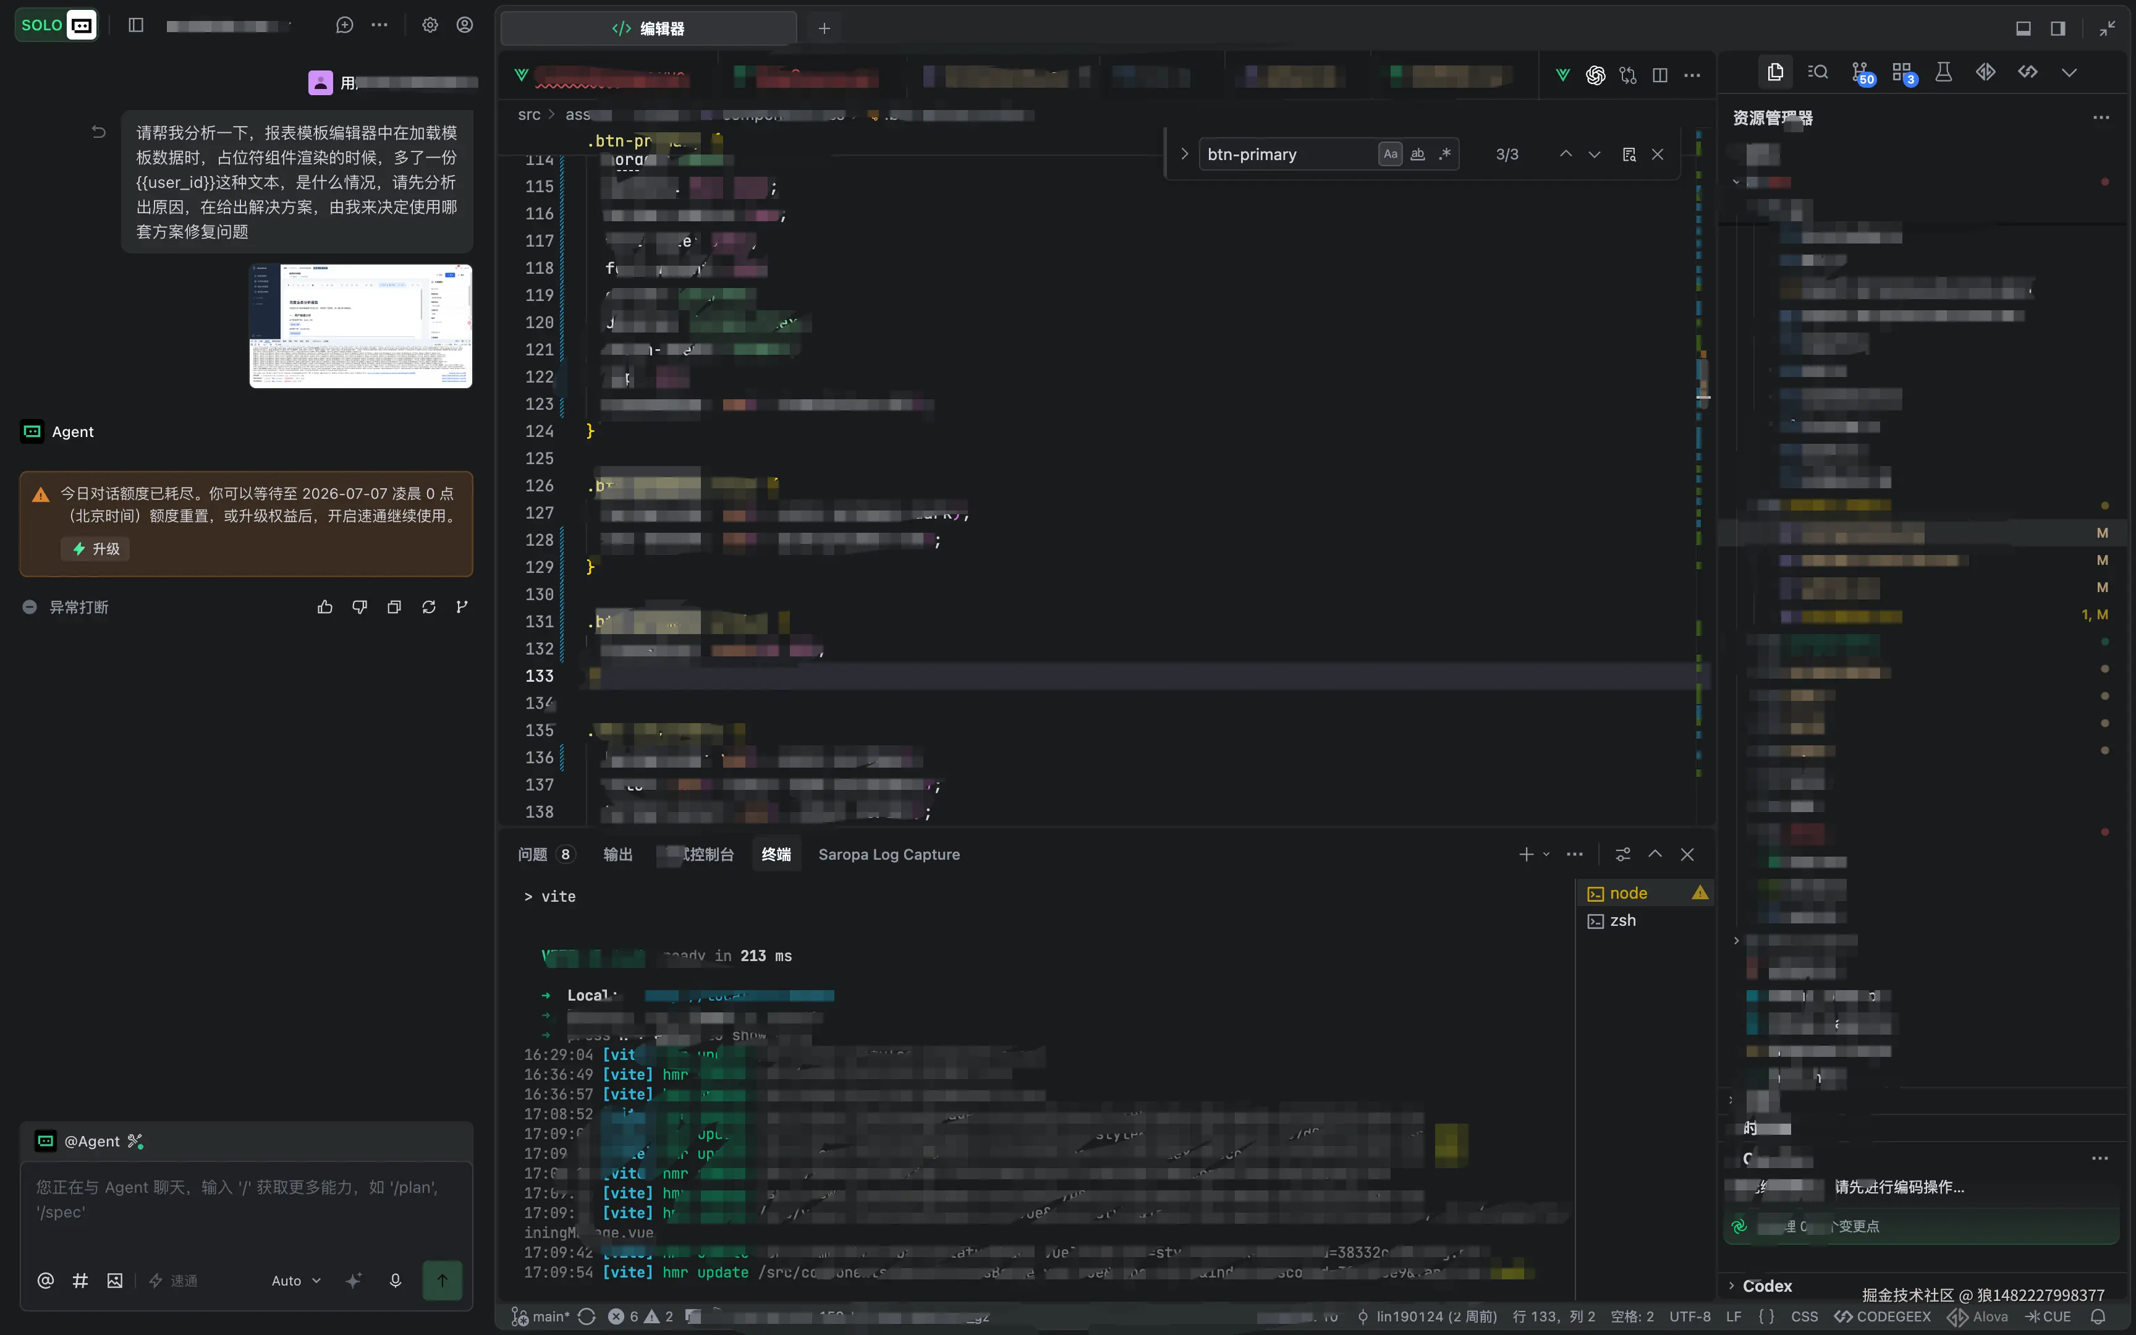Expand the replace field in find widget
The height and width of the screenshot is (1335, 2136).
tap(1185, 154)
